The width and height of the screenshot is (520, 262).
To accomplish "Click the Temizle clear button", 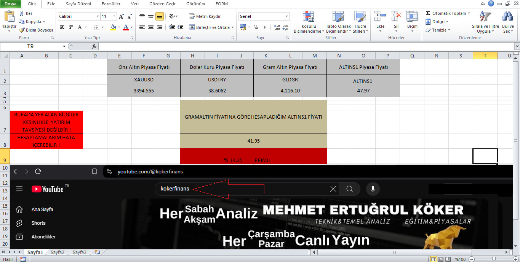I will coord(438,30).
